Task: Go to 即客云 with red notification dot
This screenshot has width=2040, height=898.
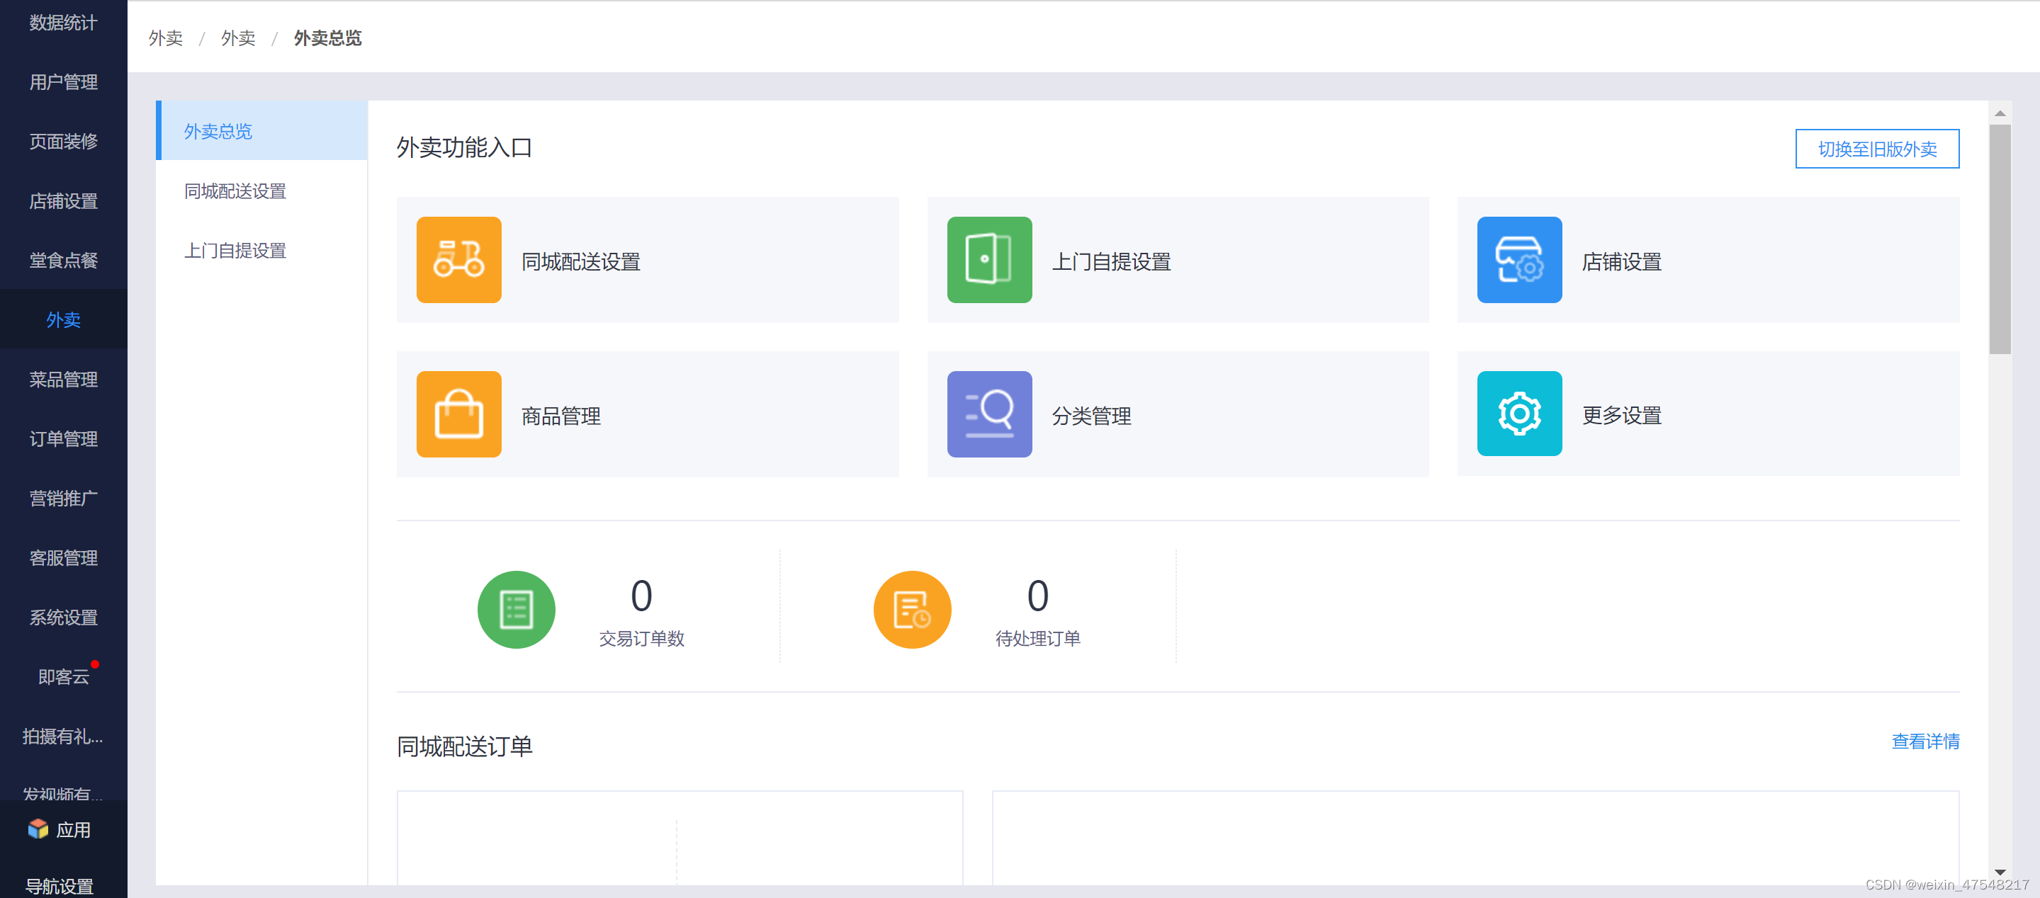Action: tap(63, 676)
